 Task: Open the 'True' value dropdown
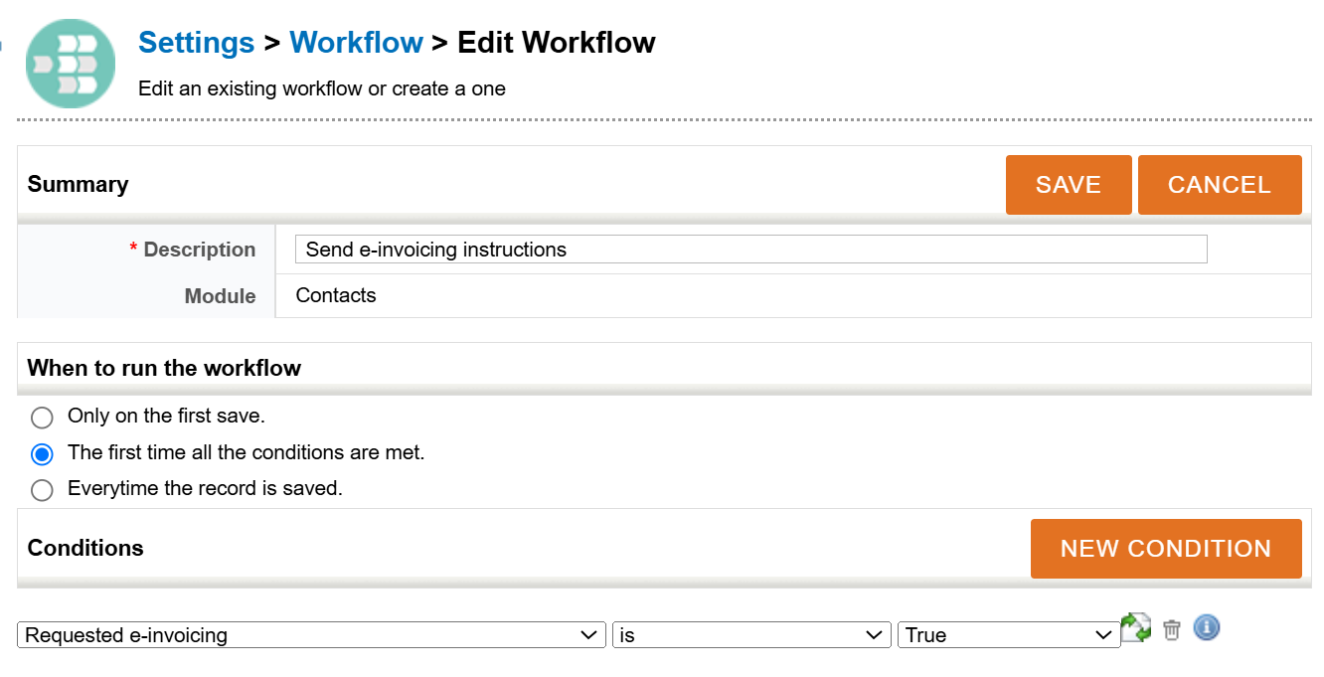coord(1007,634)
